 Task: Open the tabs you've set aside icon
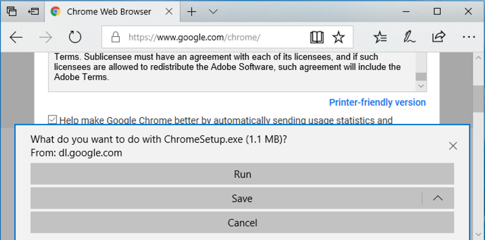12,12
